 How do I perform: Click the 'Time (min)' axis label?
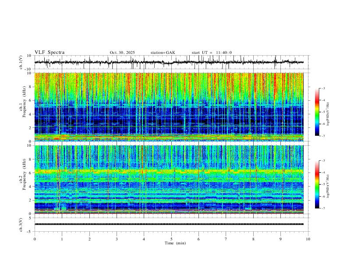point(175,243)
